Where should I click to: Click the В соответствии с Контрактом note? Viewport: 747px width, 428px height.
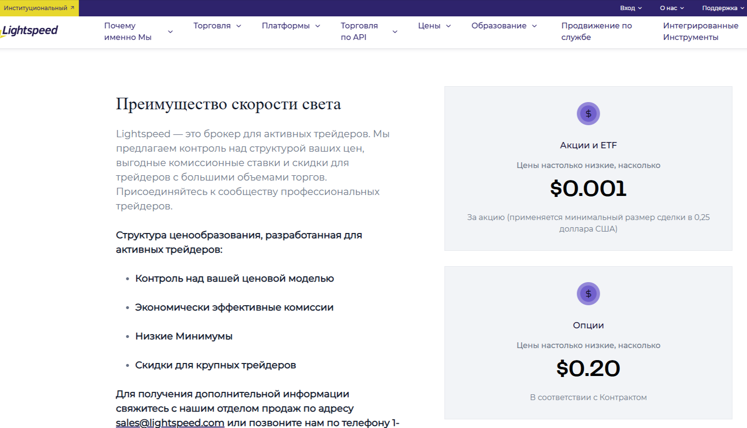tap(588, 397)
